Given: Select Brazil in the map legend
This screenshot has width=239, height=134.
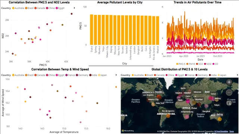Looking at the screenshot, I should (149, 75).
